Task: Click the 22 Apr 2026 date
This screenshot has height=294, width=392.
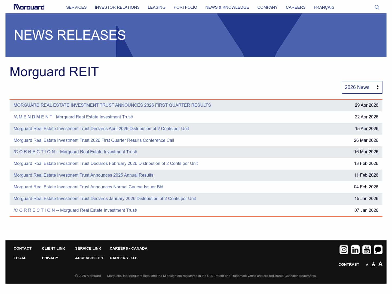Action: coord(366,117)
